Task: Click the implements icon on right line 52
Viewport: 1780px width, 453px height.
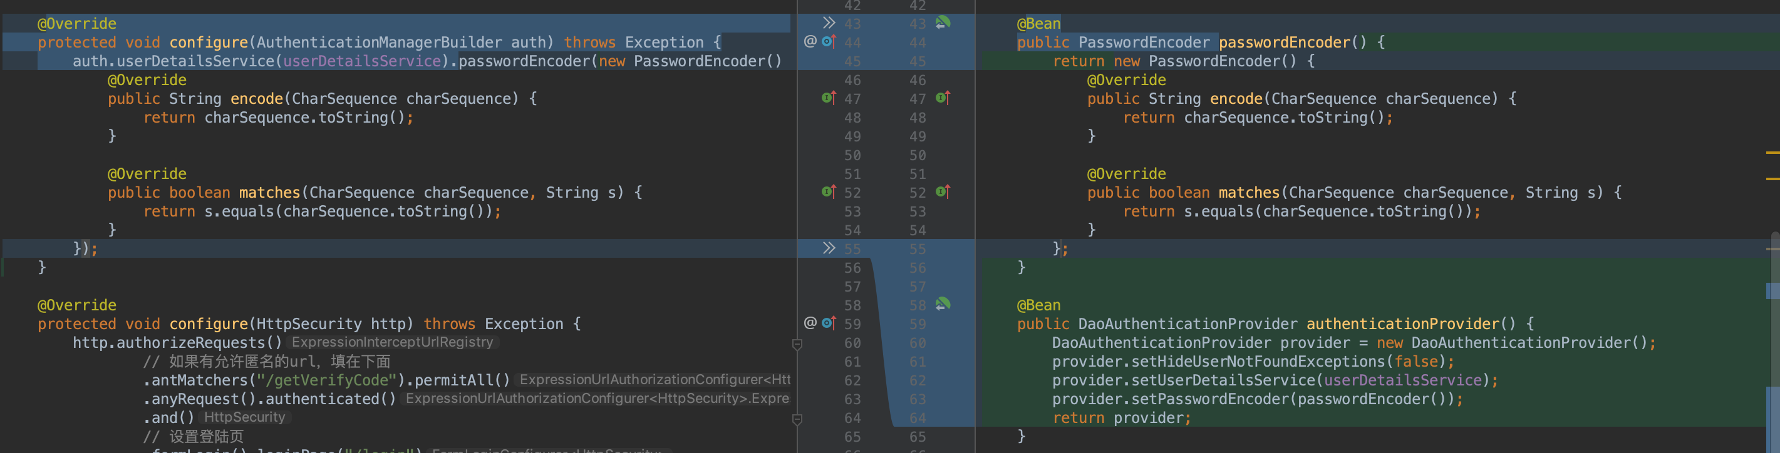Action: tap(943, 192)
